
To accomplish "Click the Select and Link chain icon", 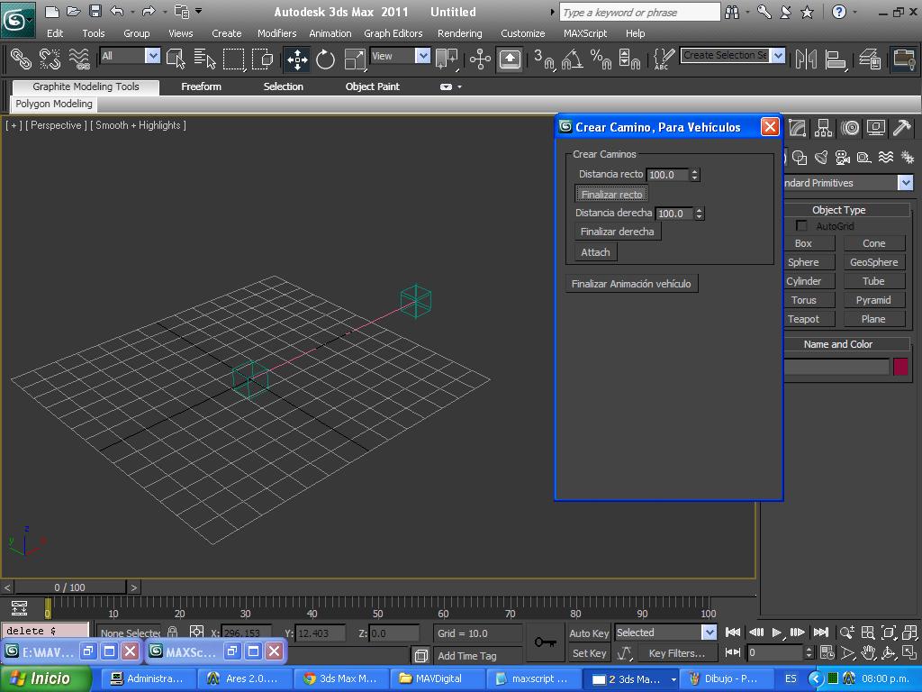I will pos(20,59).
